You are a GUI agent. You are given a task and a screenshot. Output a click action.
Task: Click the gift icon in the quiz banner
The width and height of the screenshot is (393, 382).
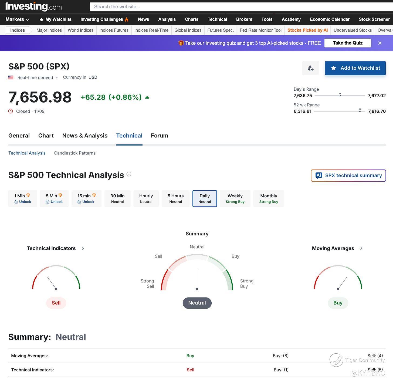click(181, 43)
